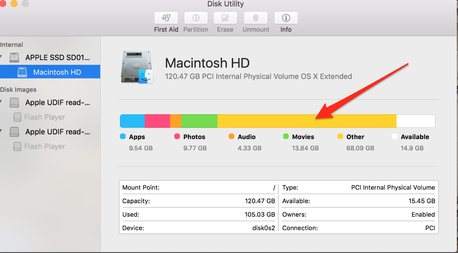The image size is (458, 253).
Task: Select the Macintosh HD sidebar row
Action: click(x=50, y=72)
